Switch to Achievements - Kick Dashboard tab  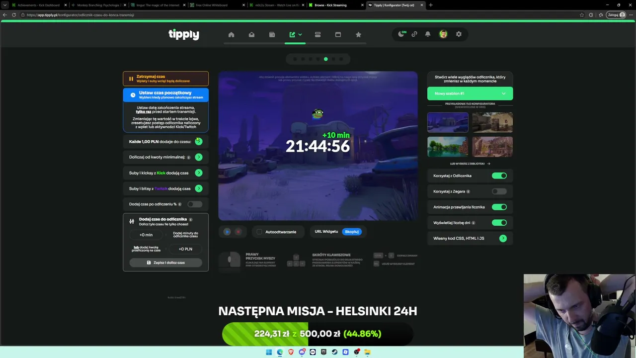click(x=39, y=5)
